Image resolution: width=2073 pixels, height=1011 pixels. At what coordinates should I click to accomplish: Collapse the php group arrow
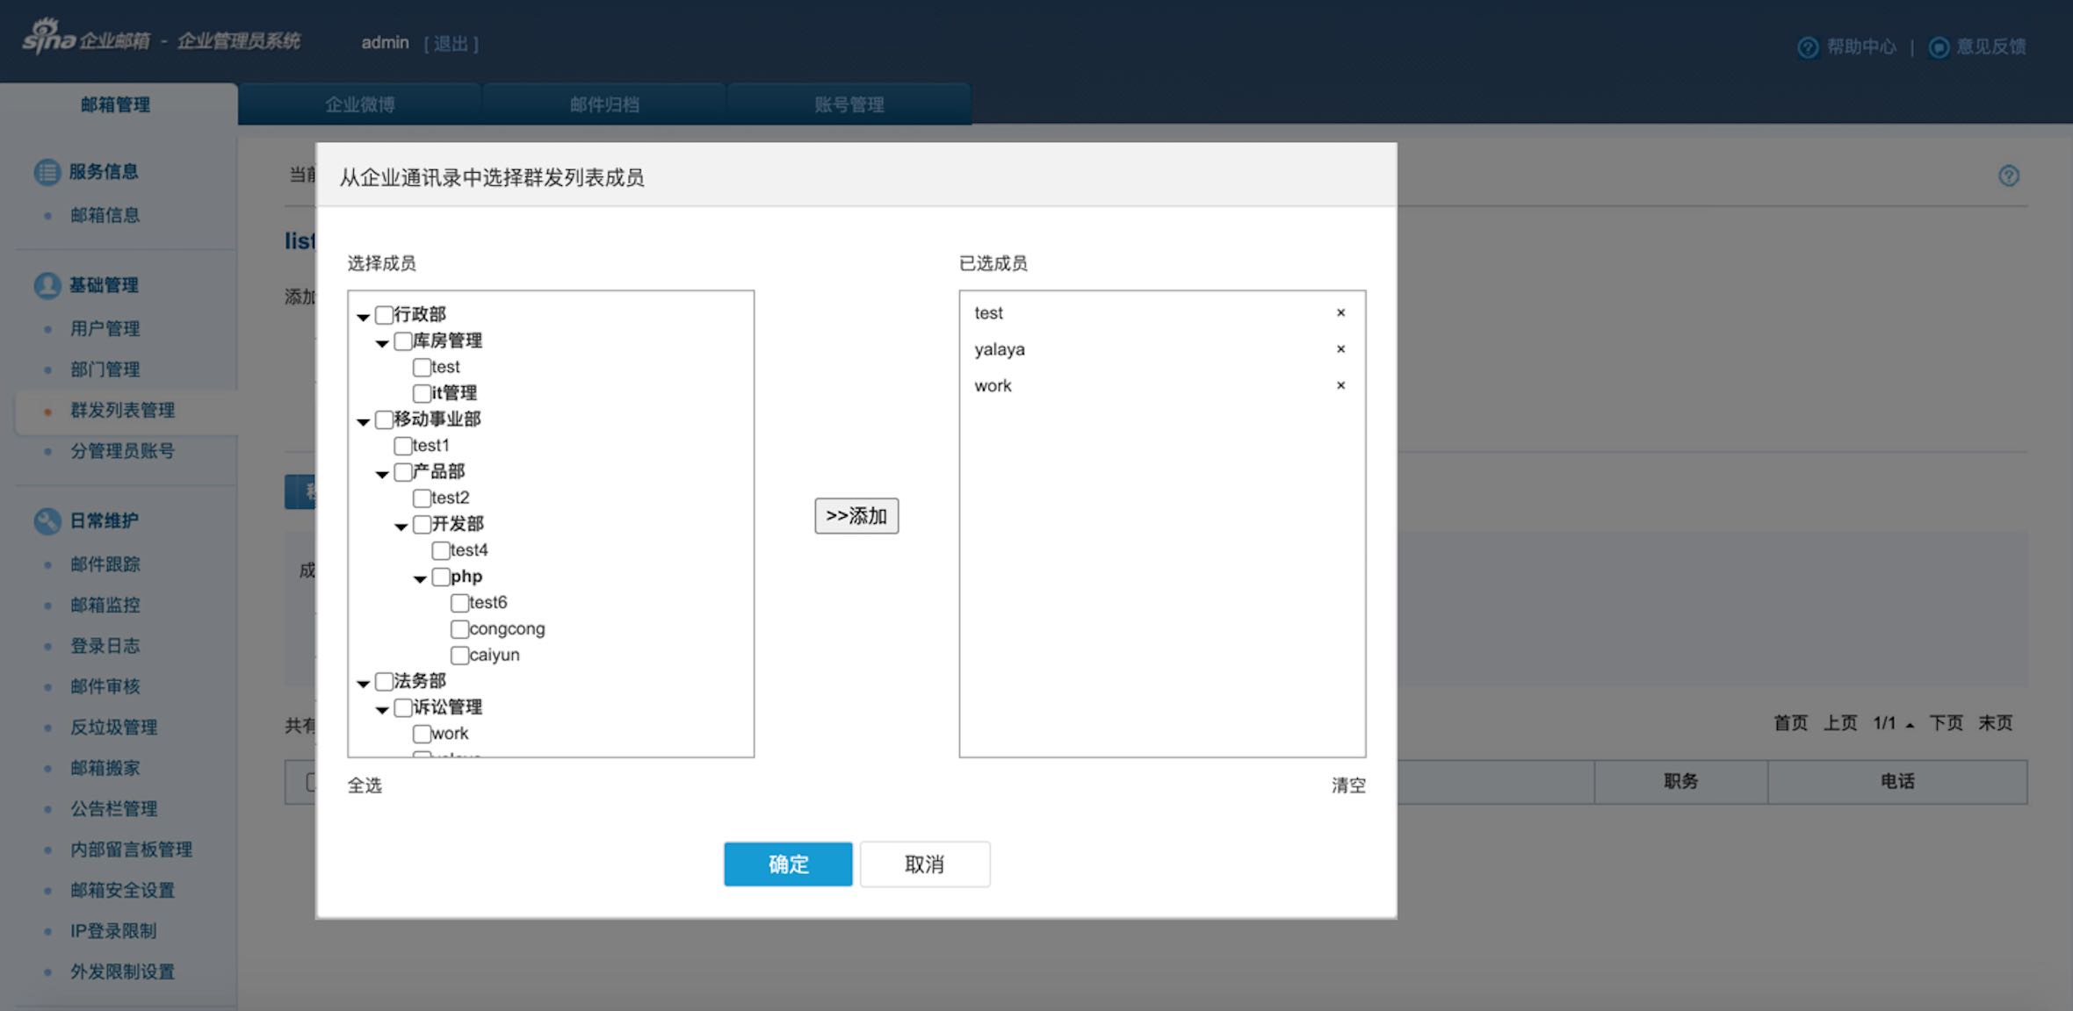(421, 579)
